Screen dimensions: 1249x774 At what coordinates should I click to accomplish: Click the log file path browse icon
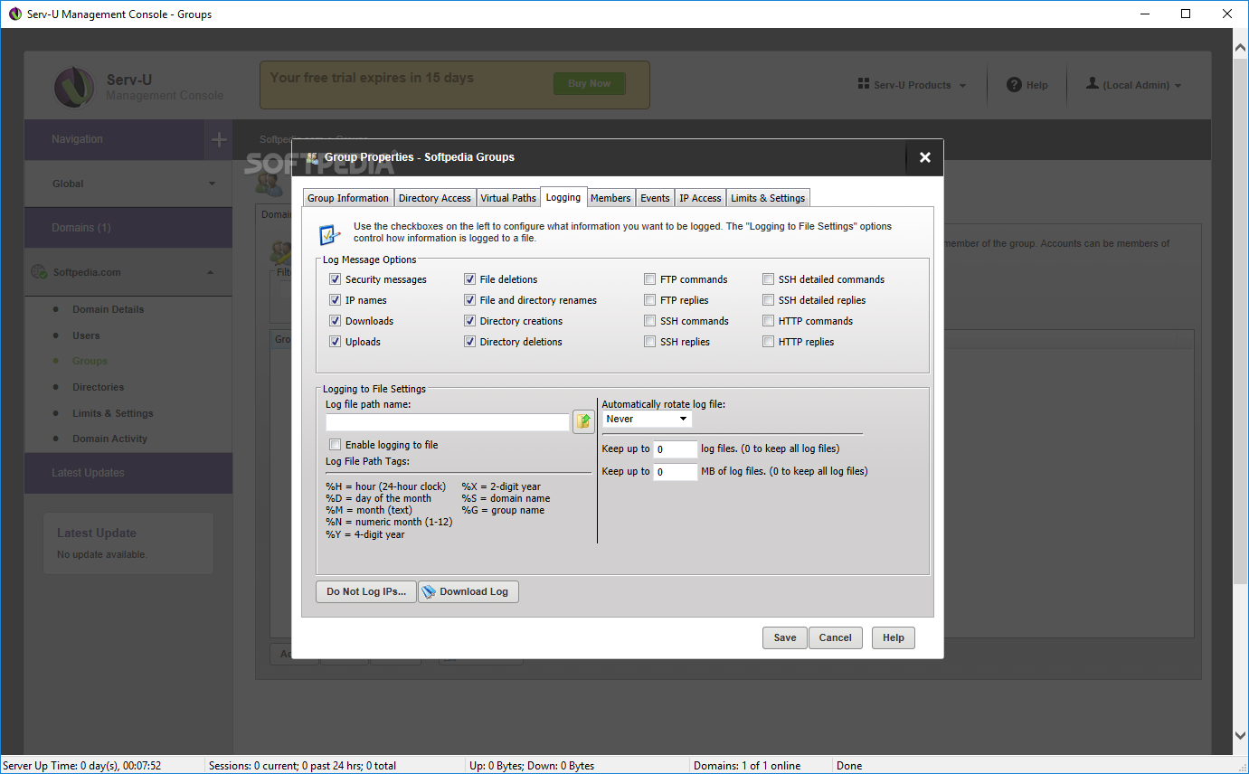pyautogui.click(x=583, y=421)
